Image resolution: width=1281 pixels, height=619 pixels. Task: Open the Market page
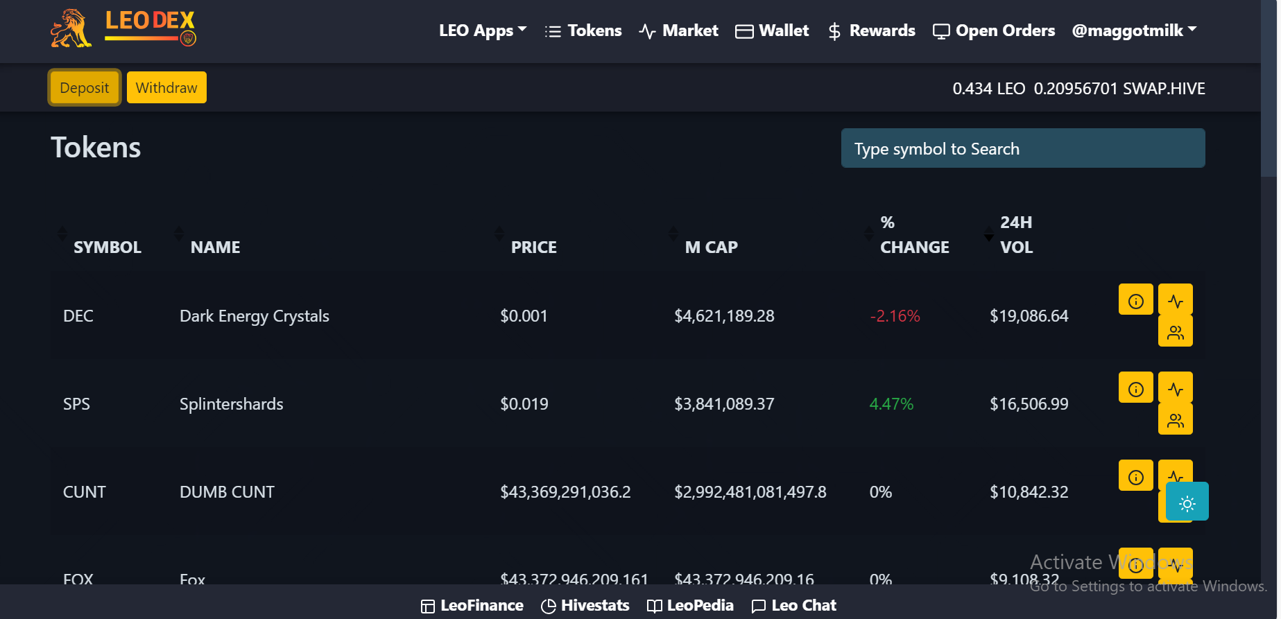pos(678,30)
